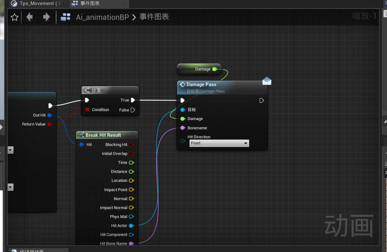
Task: Click the Initial Overlap output pin
Action: 131,154
